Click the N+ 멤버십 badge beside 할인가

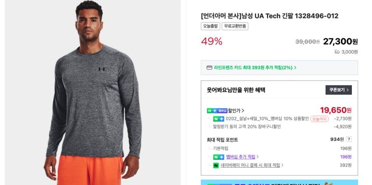click(217, 111)
